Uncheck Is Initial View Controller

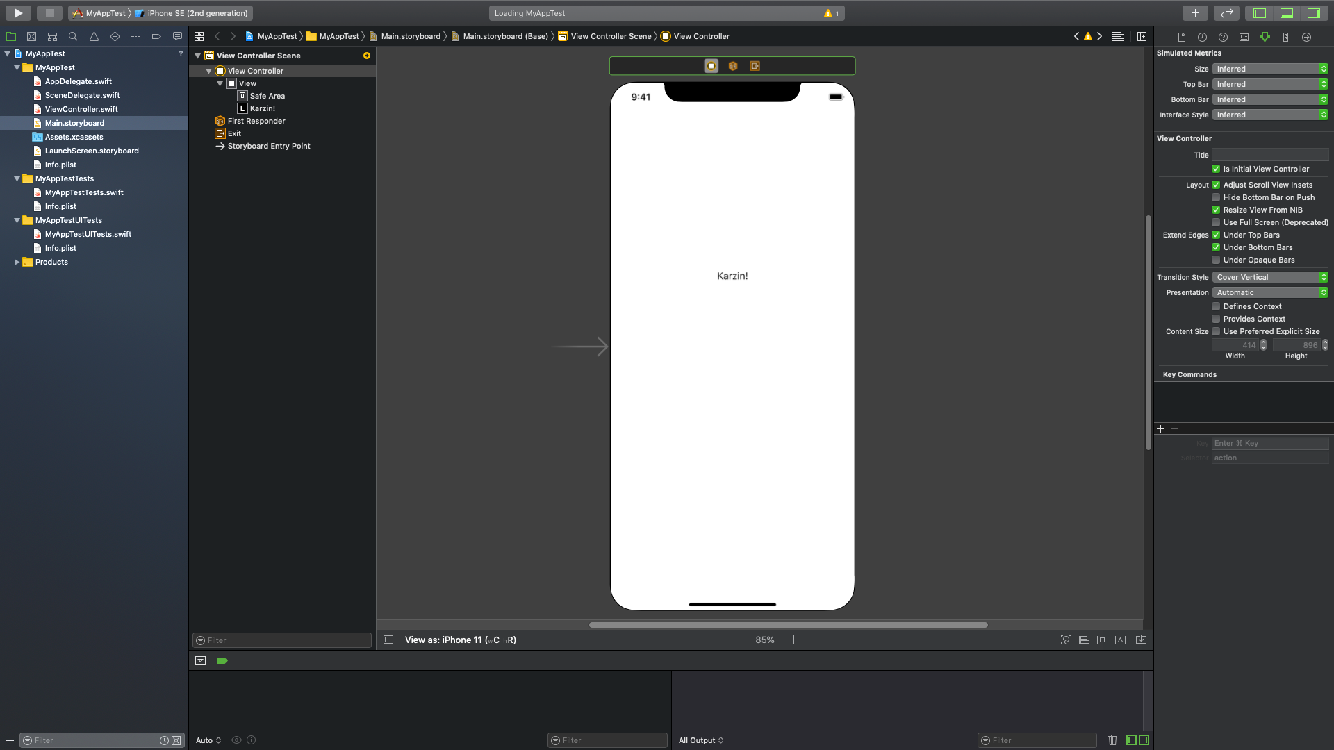tap(1216, 169)
